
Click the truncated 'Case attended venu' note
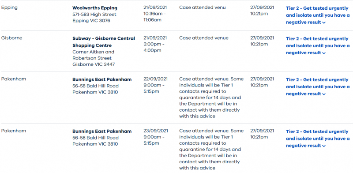click(x=203, y=8)
